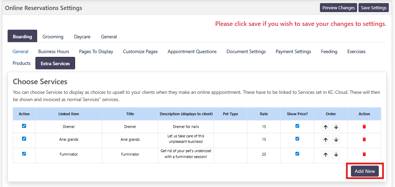Viewport: 395px width, 187px height.
Task: Open the Daycare tab
Action: pyautogui.click(x=82, y=37)
